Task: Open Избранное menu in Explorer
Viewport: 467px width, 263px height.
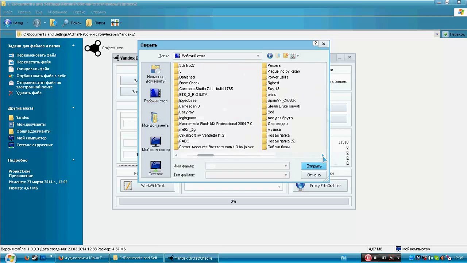Action: click(57, 12)
